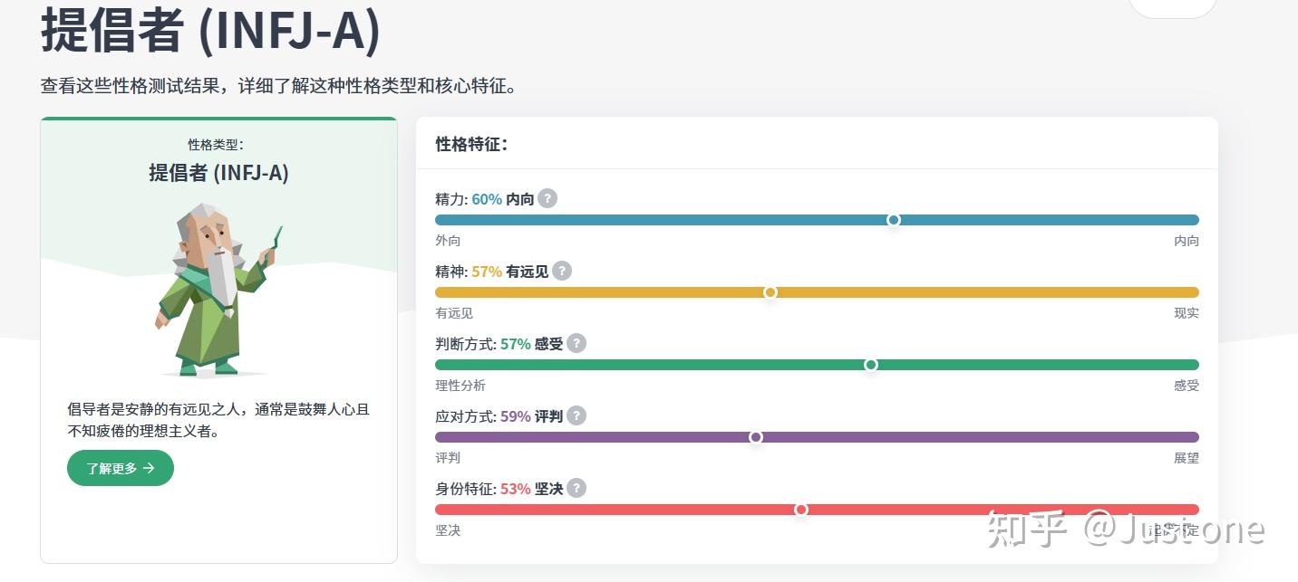The height and width of the screenshot is (582, 1298).
Task: Open help tooltip for 身份特征 trait
Action: click(x=577, y=489)
